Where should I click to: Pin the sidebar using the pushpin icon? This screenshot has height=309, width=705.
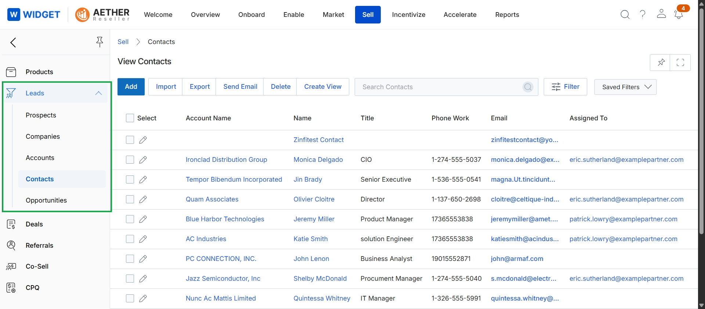tap(100, 42)
